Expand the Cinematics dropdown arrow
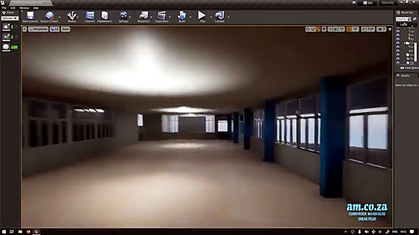The image size is (419, 235). pyautogui.click(x=170, y=17)
